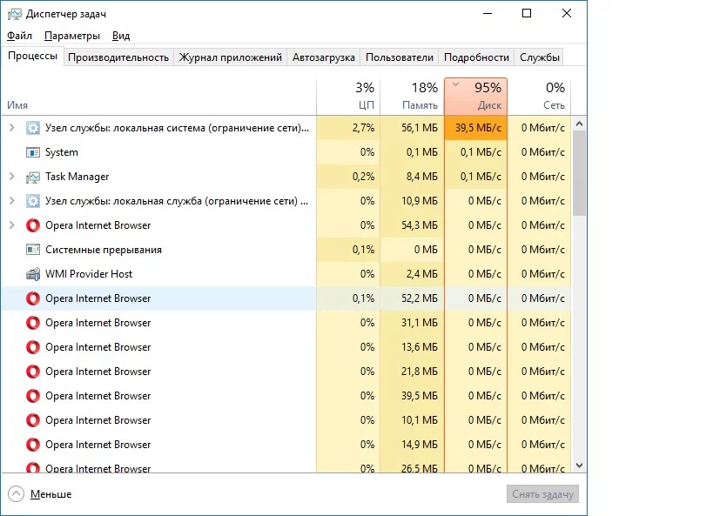Collapse the view with the Меньше button
The height and width of the screenshot is (516, 713).
pos(40,494)
